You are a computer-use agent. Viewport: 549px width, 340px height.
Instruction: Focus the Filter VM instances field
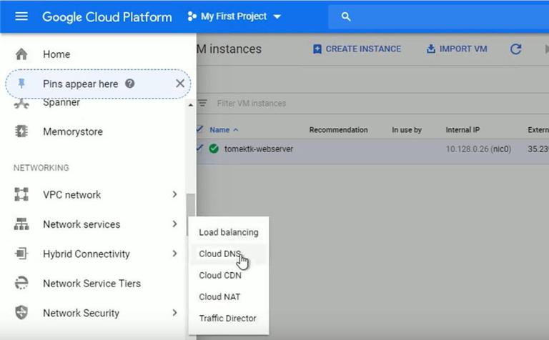(x=252, y=104)
